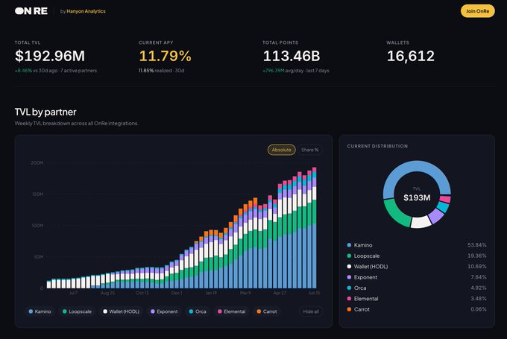507x339 pixels.
Task: Click the 53.84% Kamino share value
Action: (476, 245)
